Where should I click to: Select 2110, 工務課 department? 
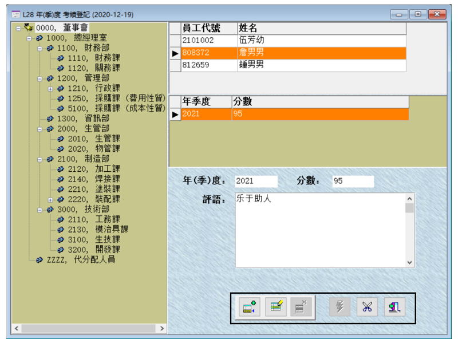(x=94, y=219)
